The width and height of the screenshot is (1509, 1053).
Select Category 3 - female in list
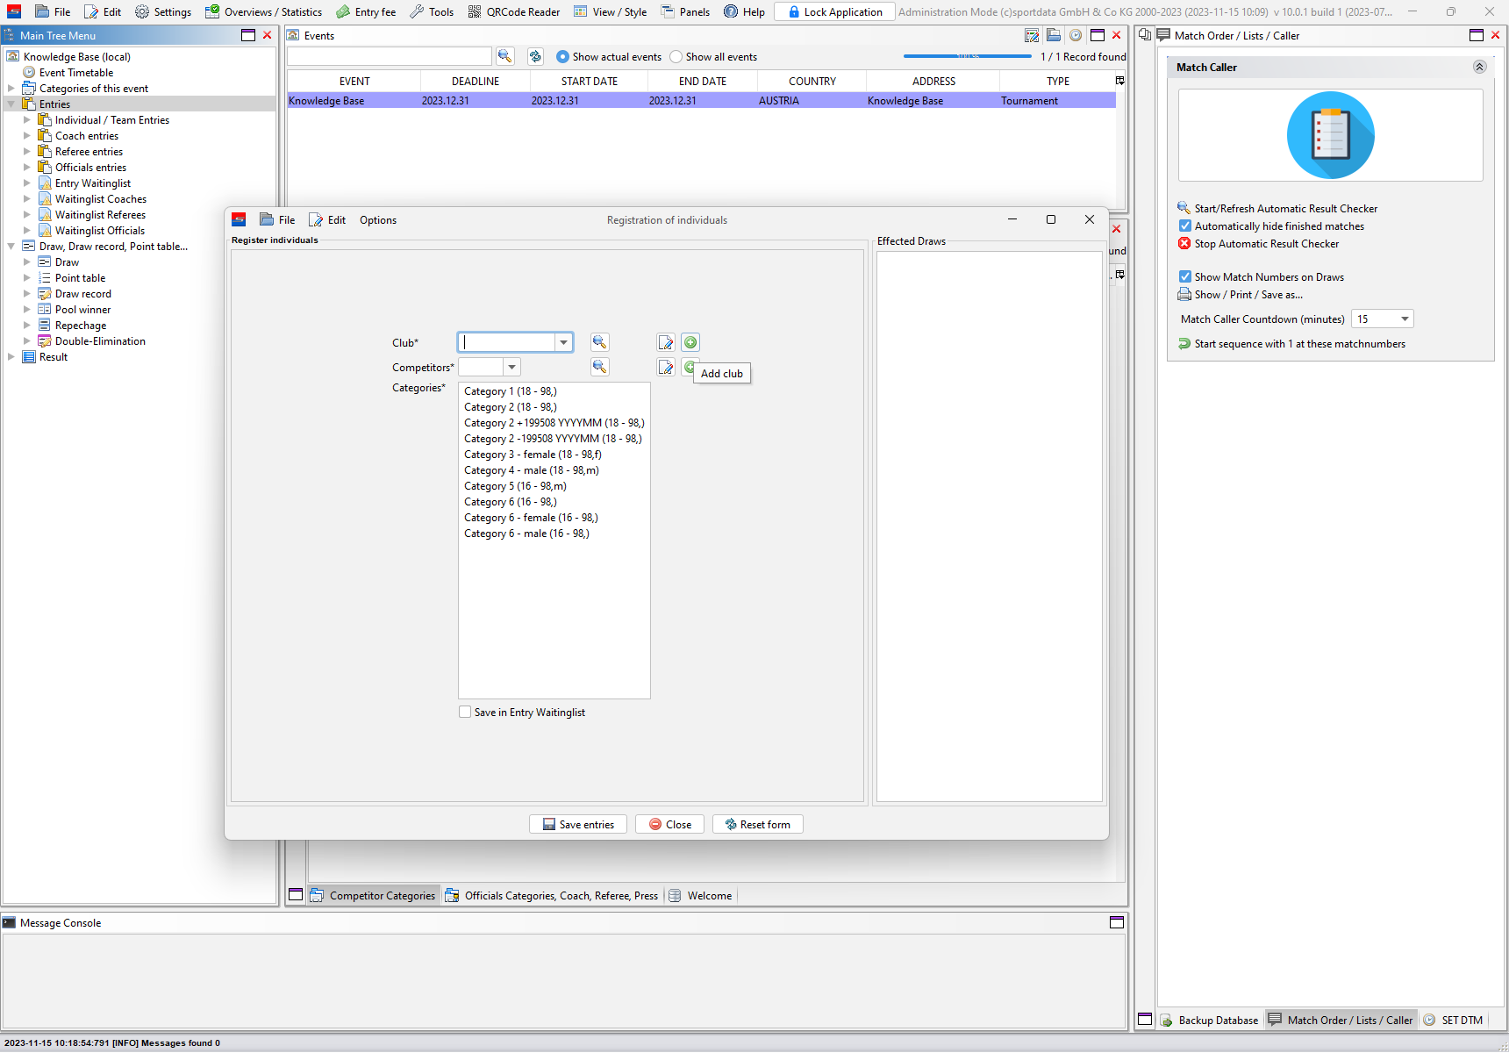coord(533,454)
